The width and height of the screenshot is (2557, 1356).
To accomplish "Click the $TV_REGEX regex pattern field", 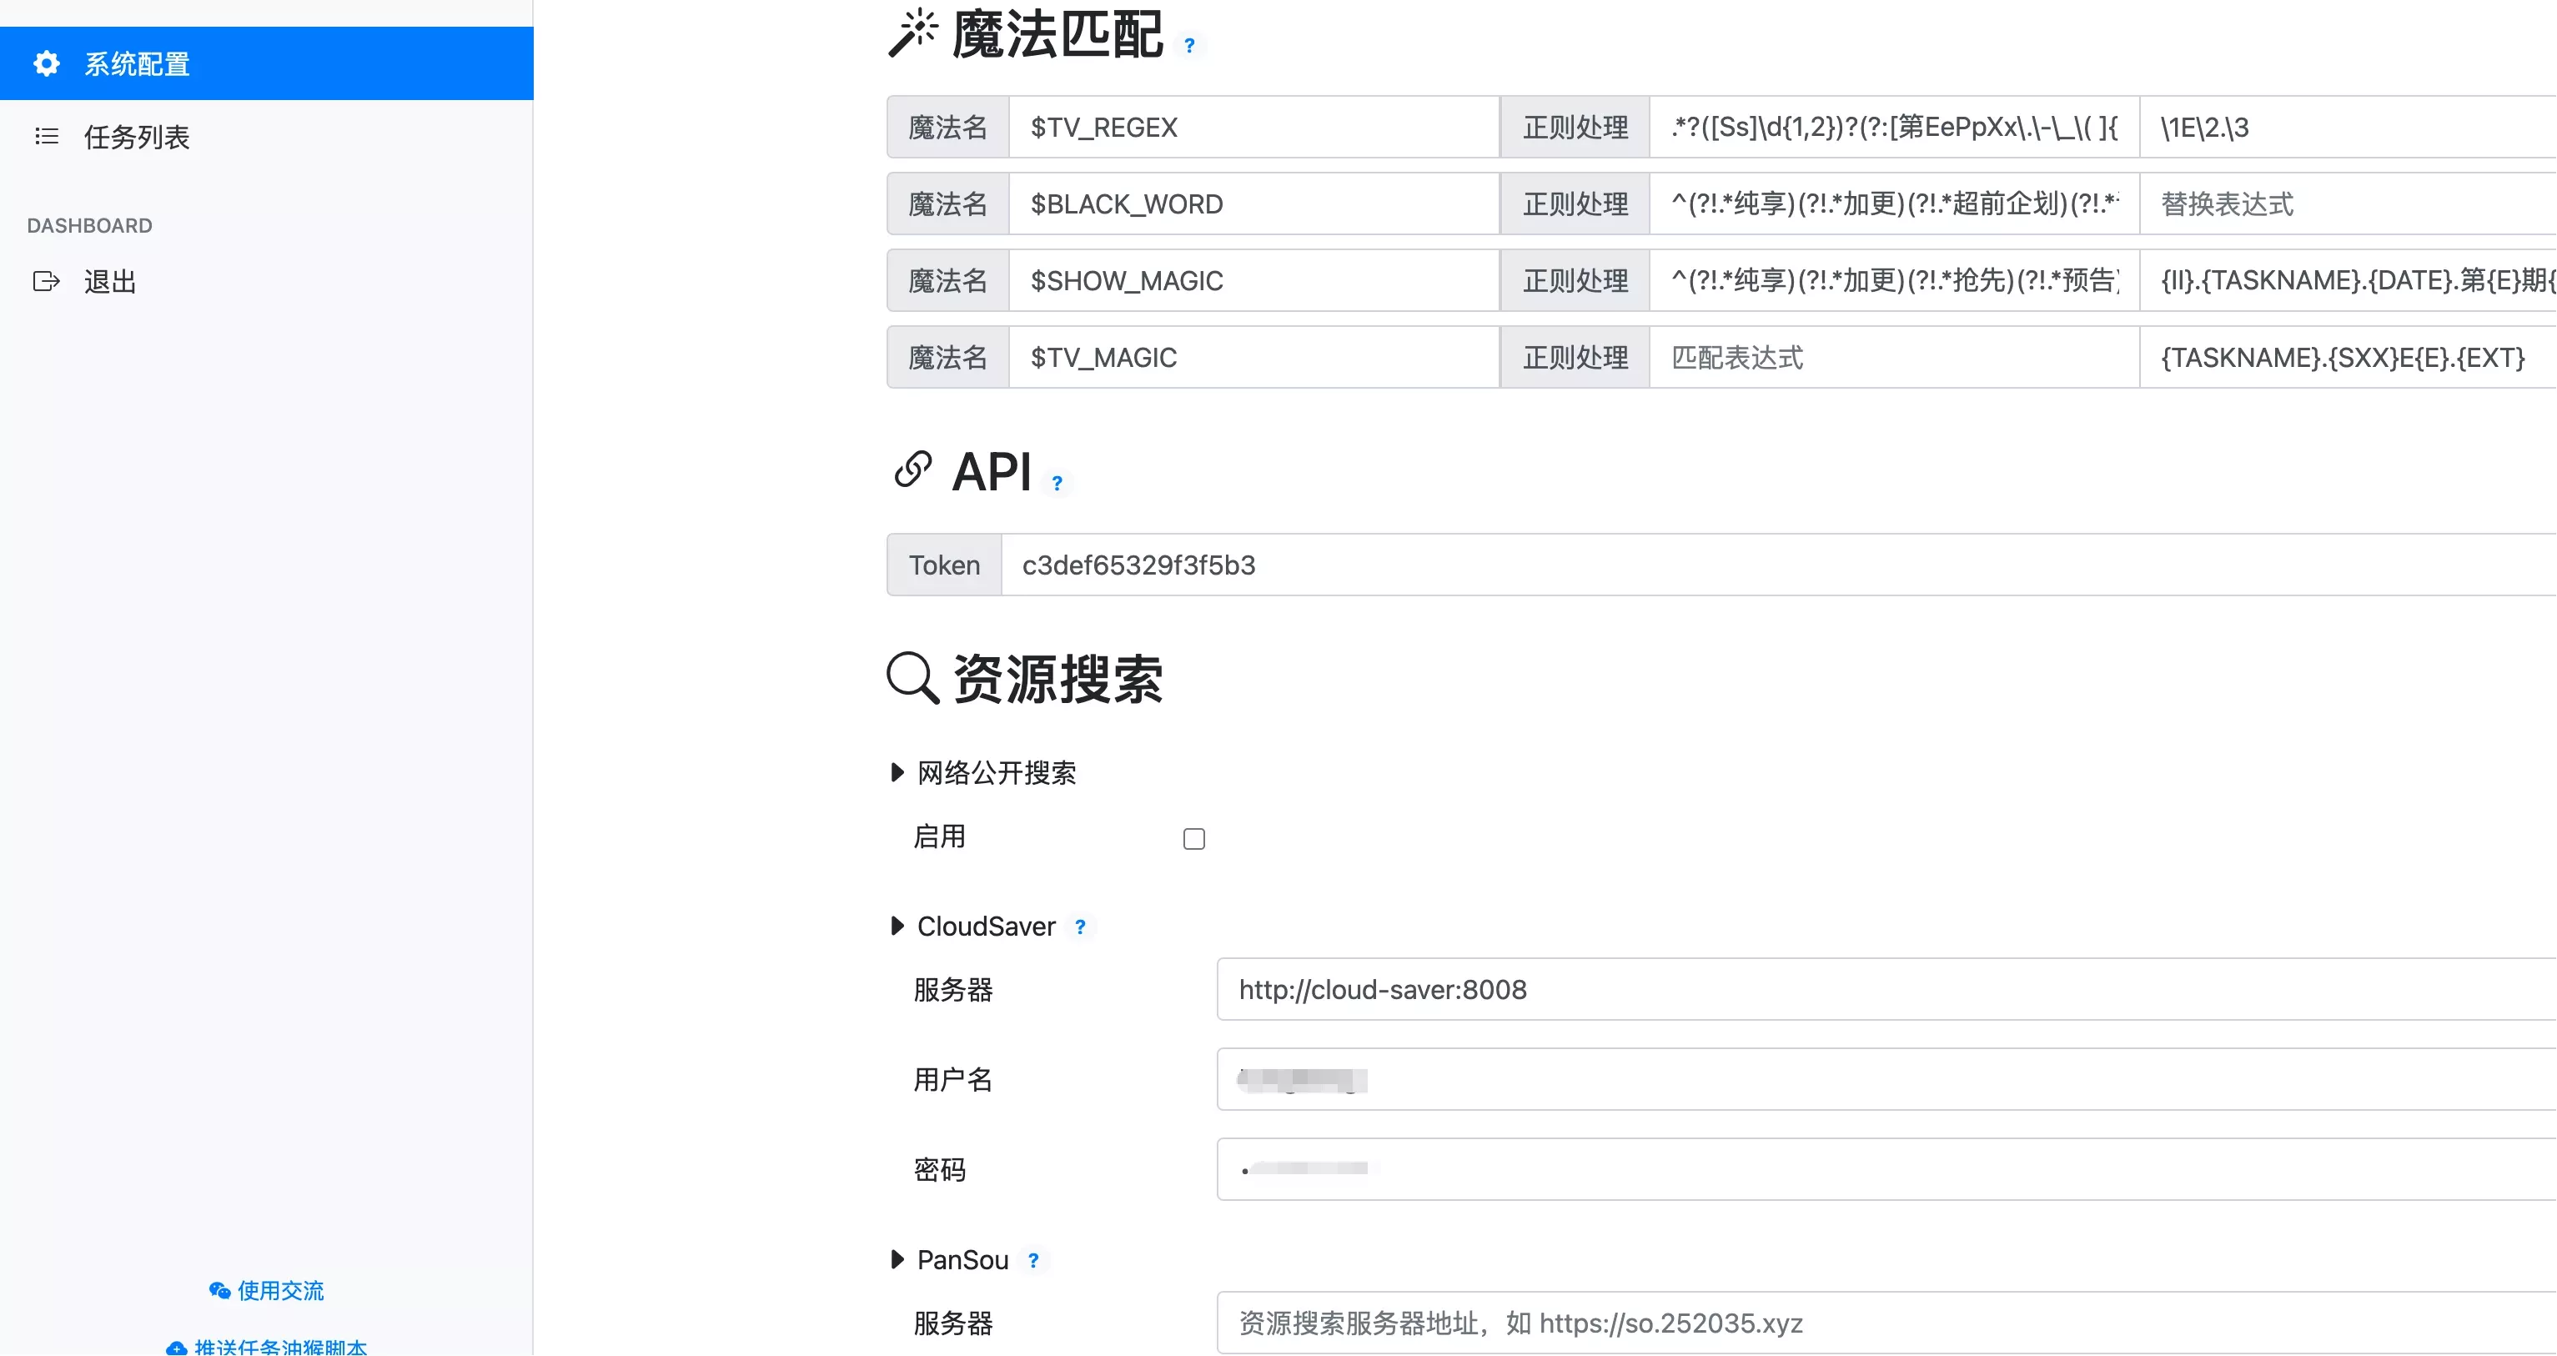I will point(1894,127).
